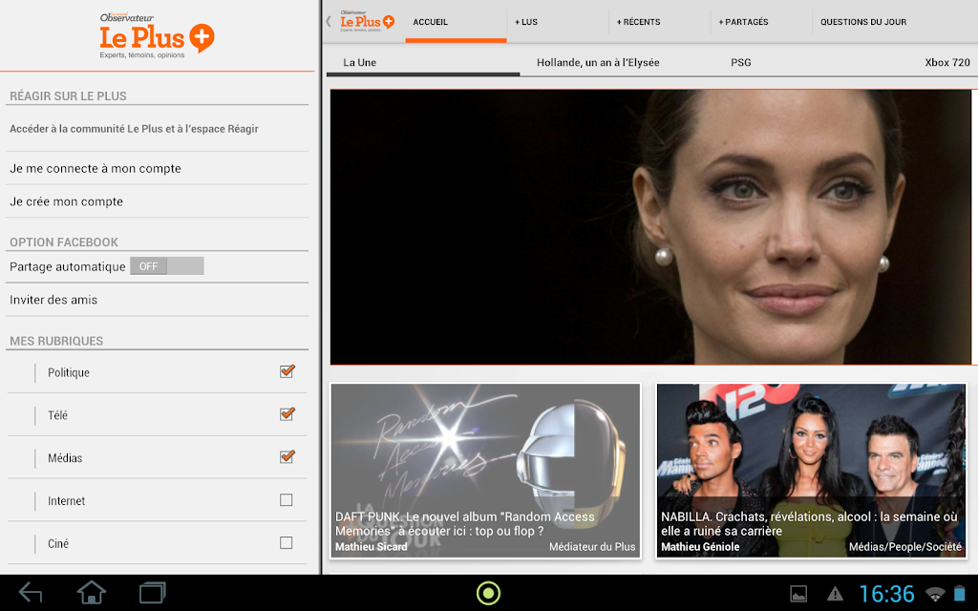
Task: Tap the Ciné rubrique label
Action: pos(58,543)
